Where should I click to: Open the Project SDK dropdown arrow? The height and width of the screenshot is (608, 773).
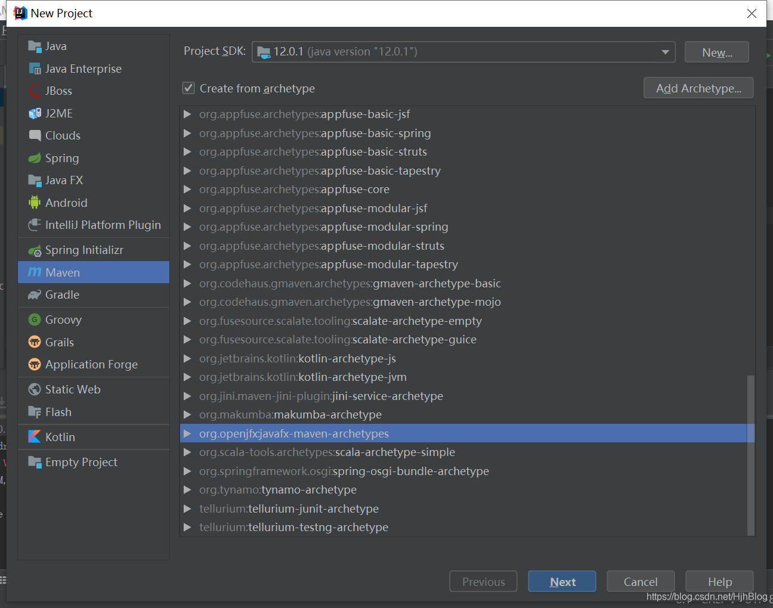pos(665,52)
